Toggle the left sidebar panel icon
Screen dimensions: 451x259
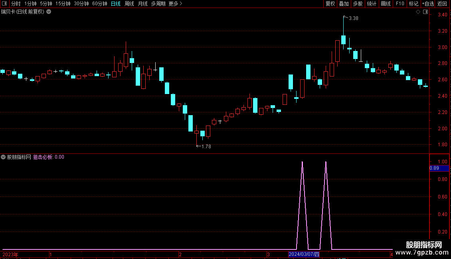[4, 4]
